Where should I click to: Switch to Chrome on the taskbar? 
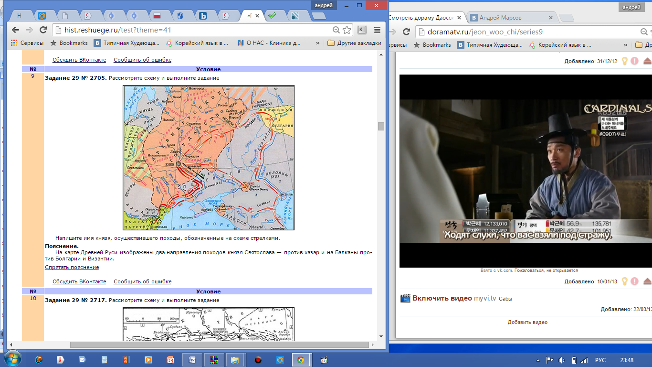click(301, 359)
